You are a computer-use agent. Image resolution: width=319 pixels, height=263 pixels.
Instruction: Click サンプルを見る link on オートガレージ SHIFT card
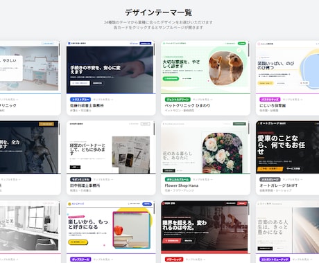pyautogui.click(x=293, y=179)
